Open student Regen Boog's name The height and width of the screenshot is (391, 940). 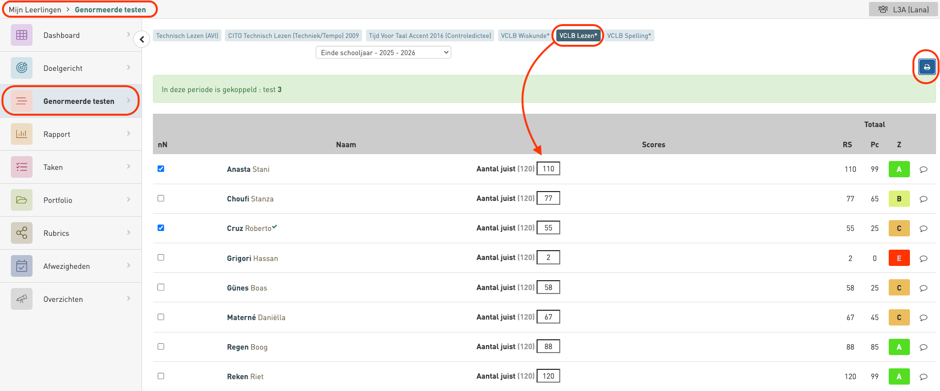click(247, 347)
